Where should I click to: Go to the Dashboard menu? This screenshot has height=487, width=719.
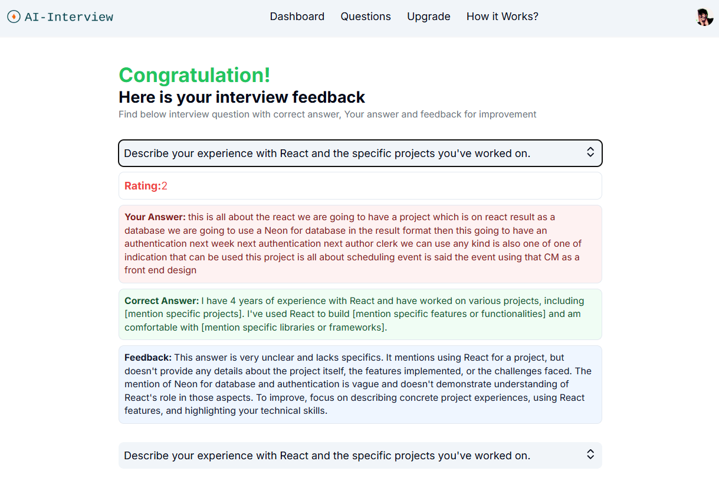[297, 17]
